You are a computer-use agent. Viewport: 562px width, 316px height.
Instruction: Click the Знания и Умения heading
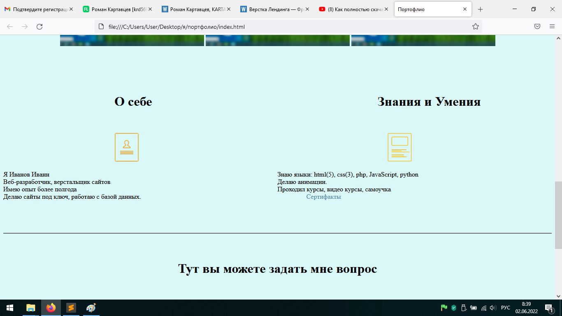(x=429, y=102)
